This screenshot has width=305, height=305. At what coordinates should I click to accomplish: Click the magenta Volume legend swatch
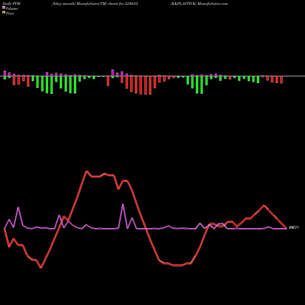4,8
